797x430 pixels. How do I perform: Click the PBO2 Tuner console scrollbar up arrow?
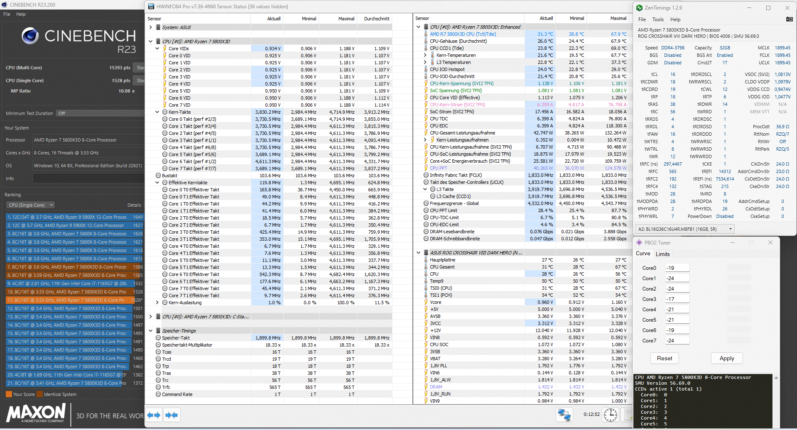pos(776,378)
